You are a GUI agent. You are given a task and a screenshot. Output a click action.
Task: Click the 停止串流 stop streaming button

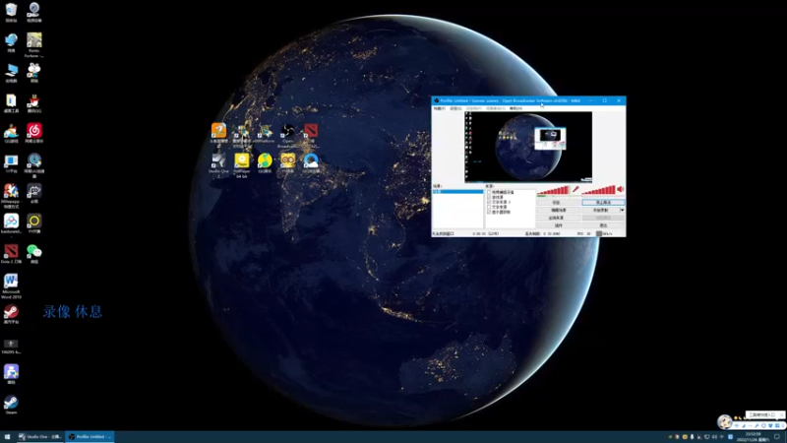(x=603, y=203)
